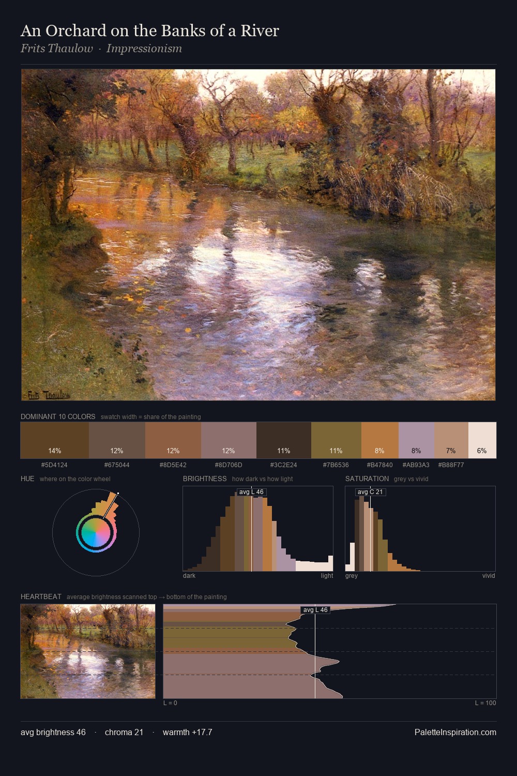The width and height of the screenshot is (517, 776).
Task: Click the L = 100 axis label
Action: 485,703
